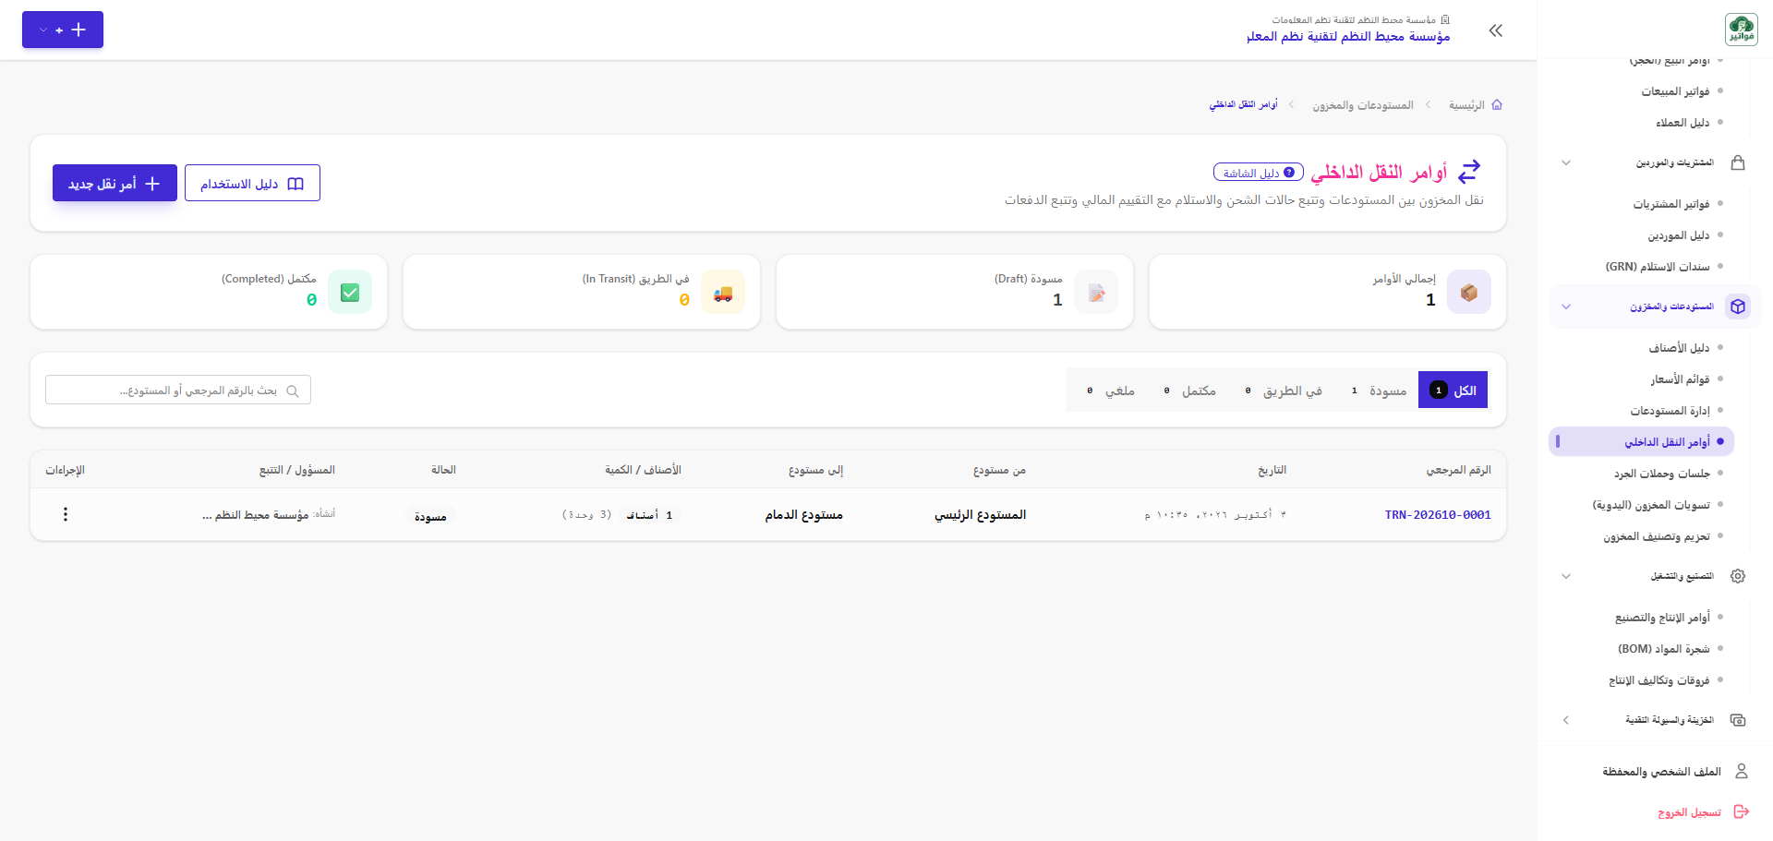Click the purchases bag icon in sidebar
The image size is (1773, 841).
coord(1738,162)
